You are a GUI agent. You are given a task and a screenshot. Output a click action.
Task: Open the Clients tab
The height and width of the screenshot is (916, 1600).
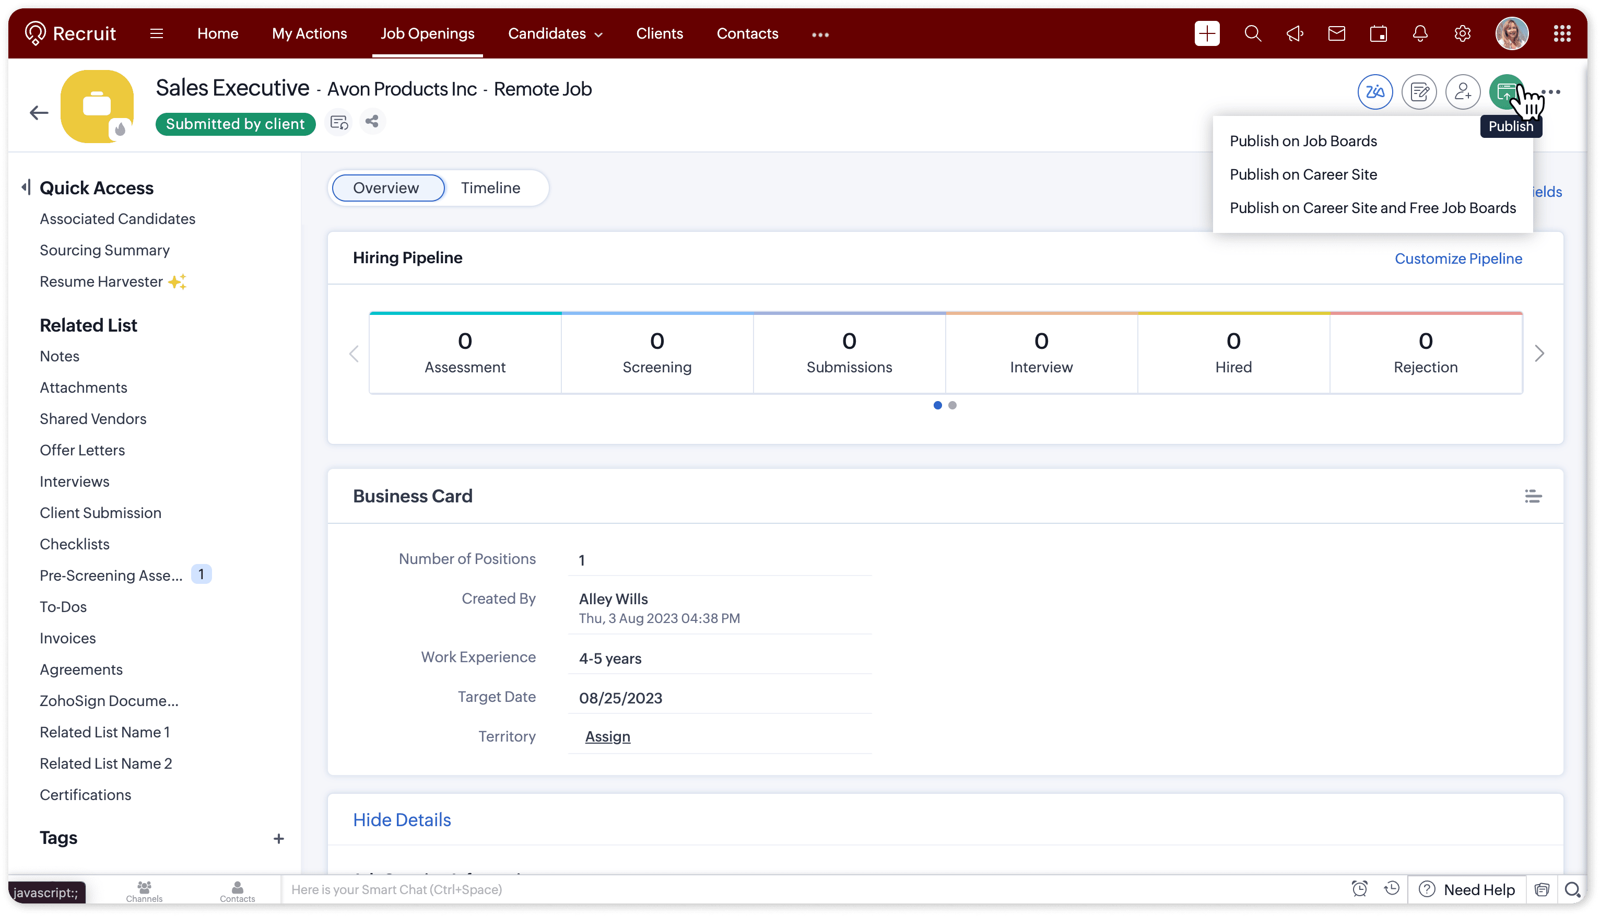[x=659, y=34]
